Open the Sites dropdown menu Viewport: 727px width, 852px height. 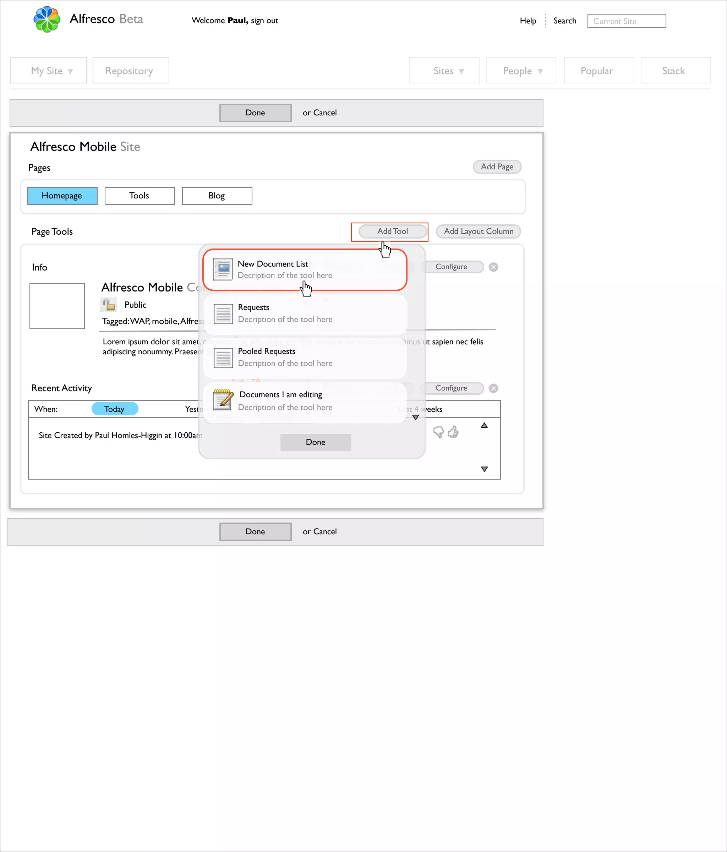444,71
